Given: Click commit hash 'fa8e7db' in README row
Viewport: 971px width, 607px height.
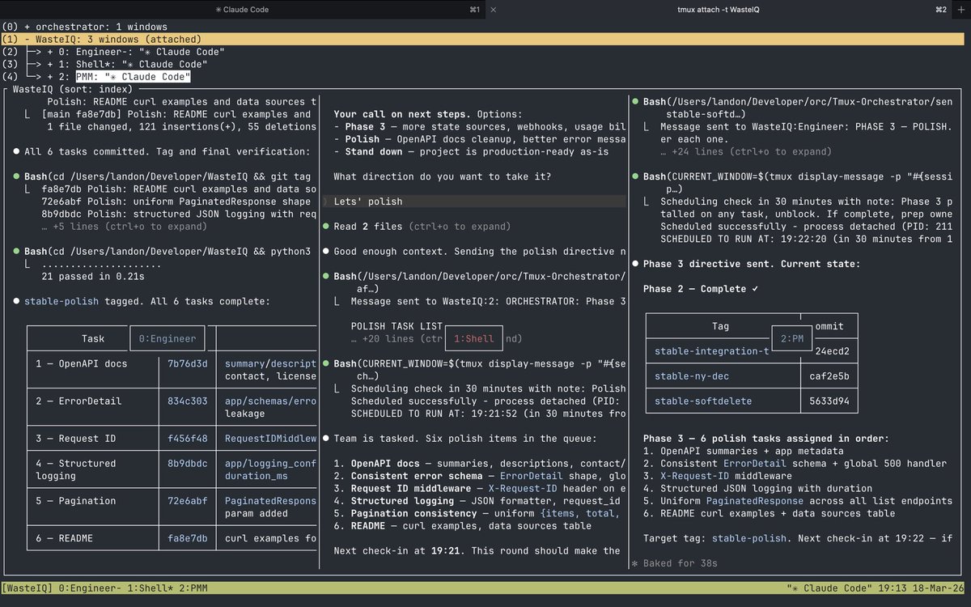Looking at the screenshot, I should click(x=187, y=538).
